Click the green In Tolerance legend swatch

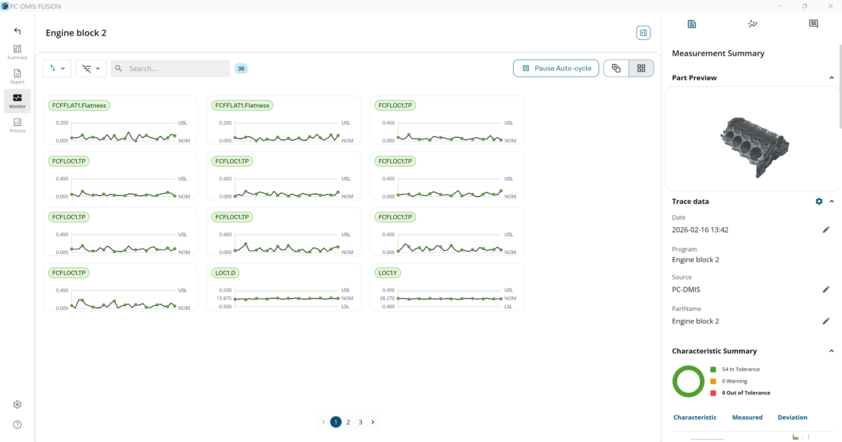[713, 369]
